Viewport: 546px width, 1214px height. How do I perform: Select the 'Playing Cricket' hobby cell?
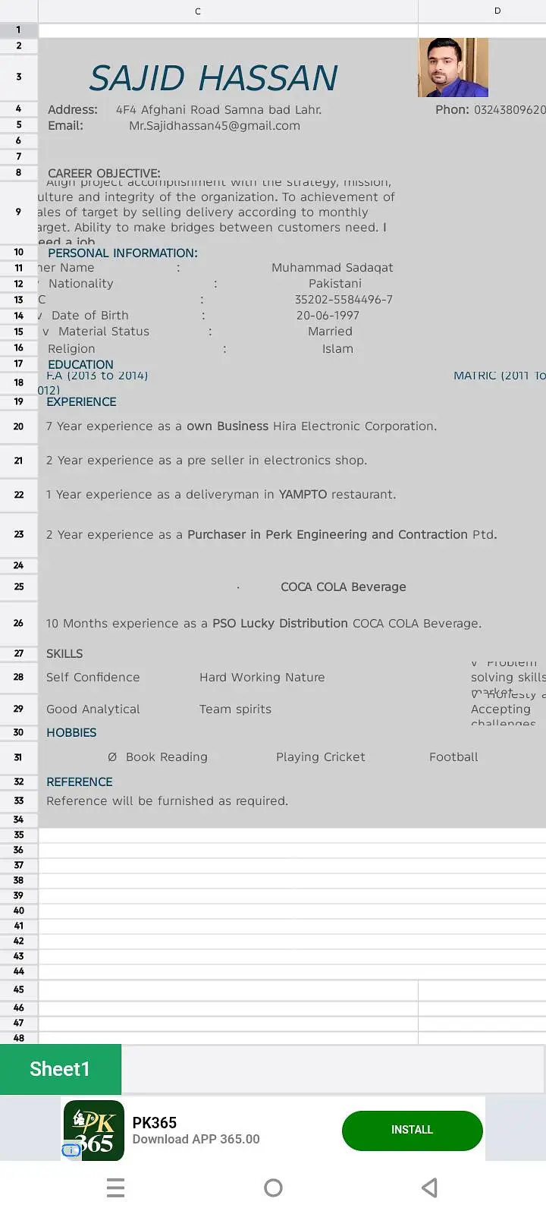click(320, 757)
